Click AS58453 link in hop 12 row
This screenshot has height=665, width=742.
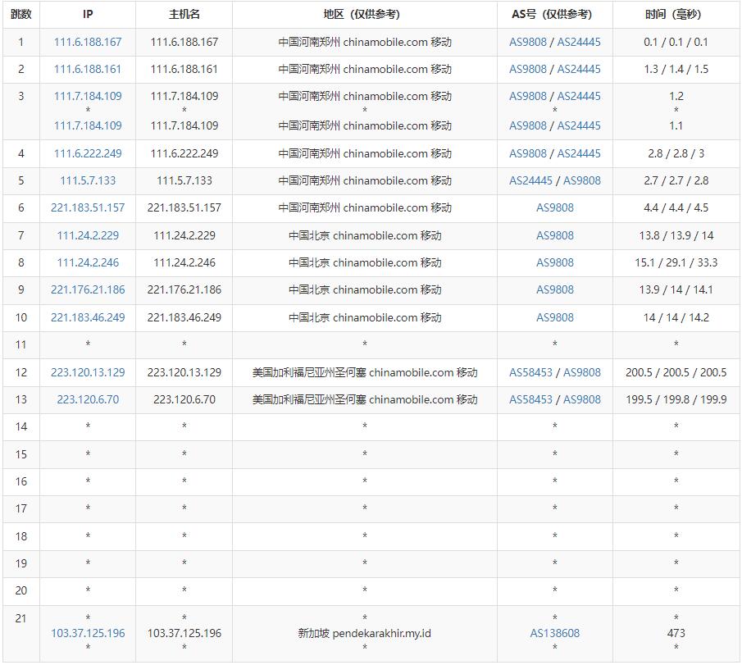530,372
